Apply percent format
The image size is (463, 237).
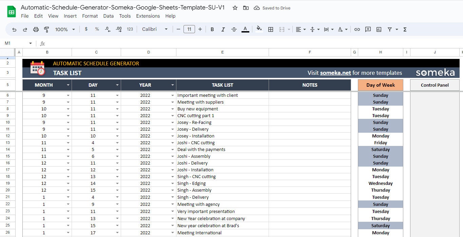[x=97, y=29]
